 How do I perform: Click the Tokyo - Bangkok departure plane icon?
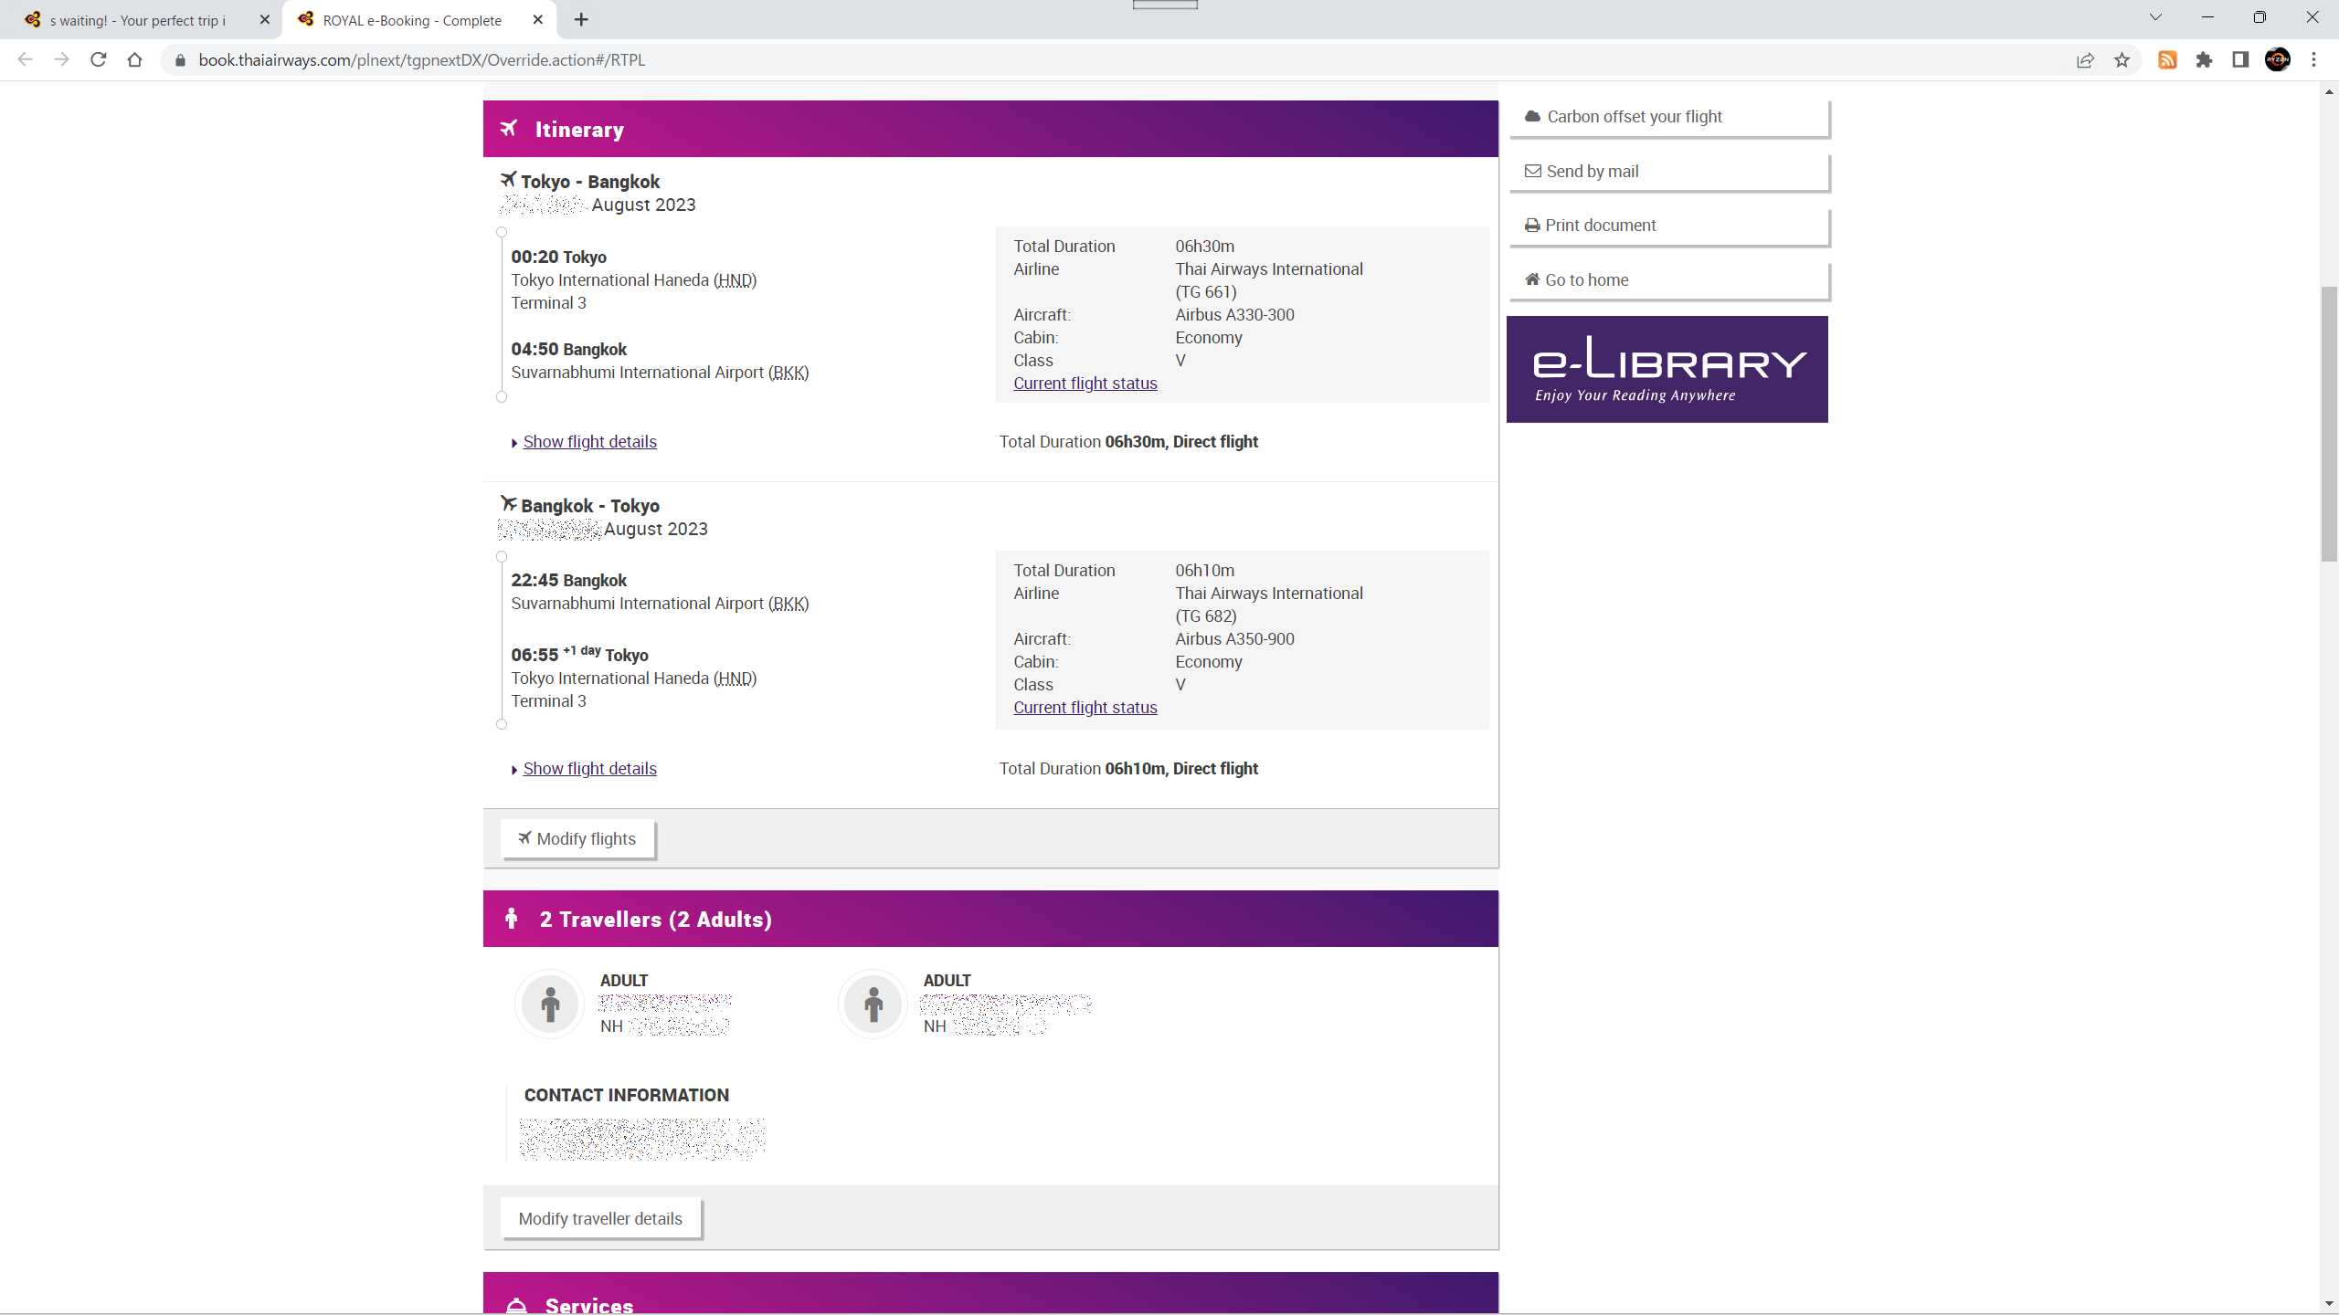tap(508, 179)
